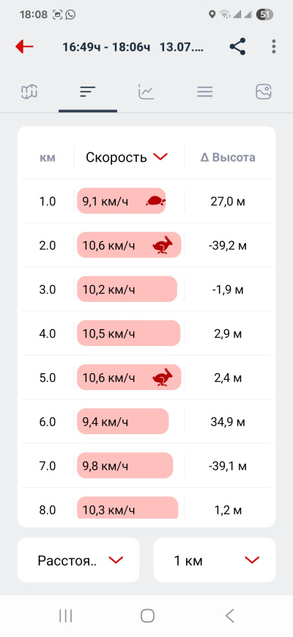Open the three-dot overflow menu
Image resolution: width=293 pixels, height=637 pixels.
coord(274,47)
